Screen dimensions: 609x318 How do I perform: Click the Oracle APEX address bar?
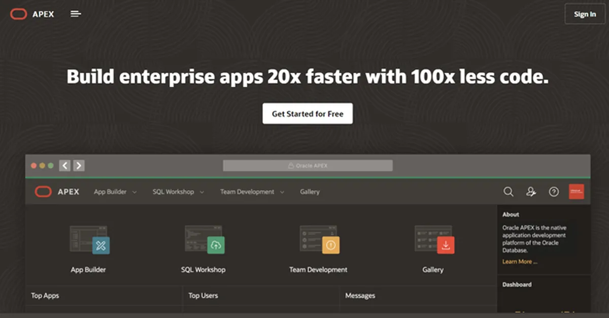click(x=308, y=165)
